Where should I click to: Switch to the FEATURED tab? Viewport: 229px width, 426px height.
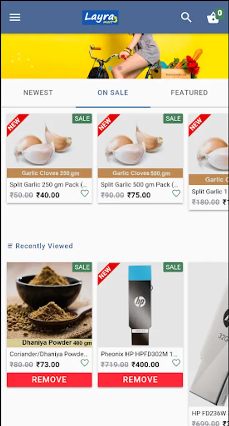(189, 93)
